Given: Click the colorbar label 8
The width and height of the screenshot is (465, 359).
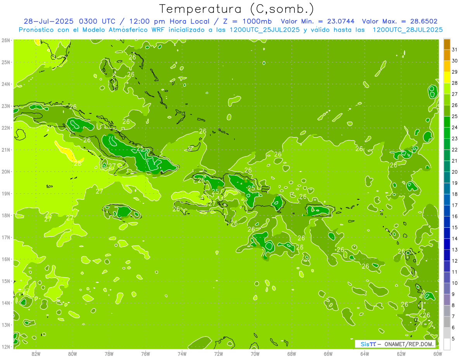Looking at the screenshot, I should pos(453,306).
